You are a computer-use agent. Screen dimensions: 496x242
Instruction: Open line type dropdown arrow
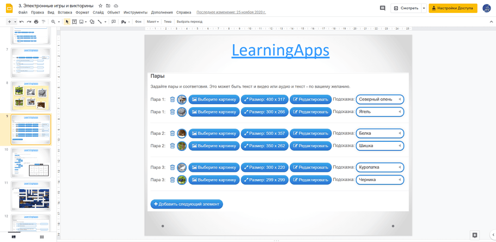point(105,22)
